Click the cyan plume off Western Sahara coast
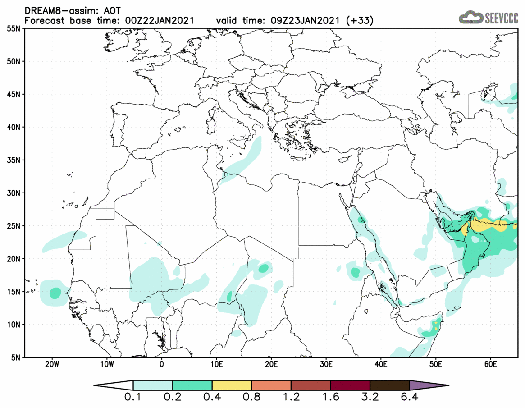This screenshot has height=408, width=525. pyautogui.click(x=65, y=241)
